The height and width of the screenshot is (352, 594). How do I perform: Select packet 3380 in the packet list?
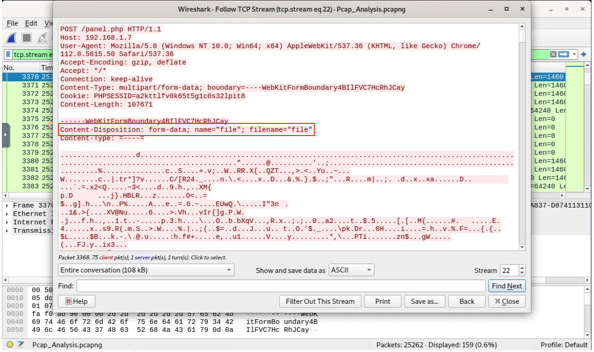pos(28,161)
